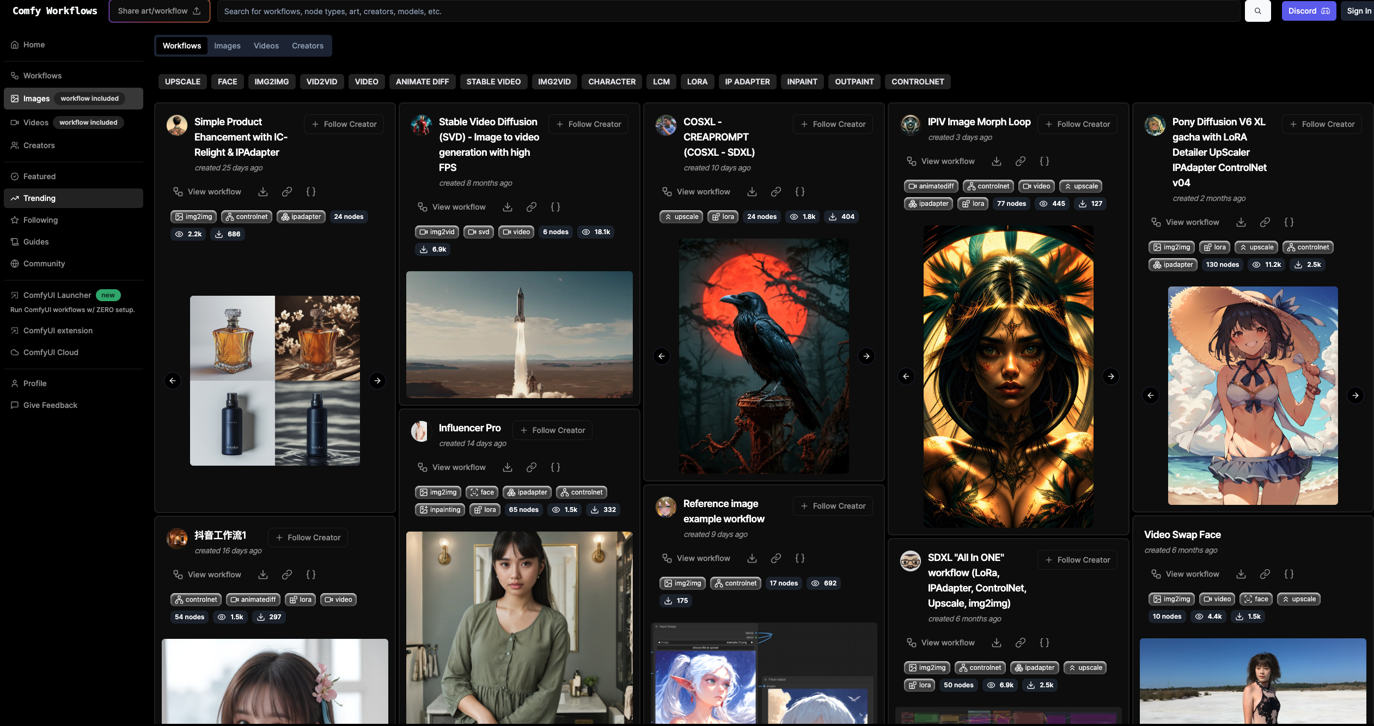
Task: Click the Share art/workflow button
Action: [159, 11]
